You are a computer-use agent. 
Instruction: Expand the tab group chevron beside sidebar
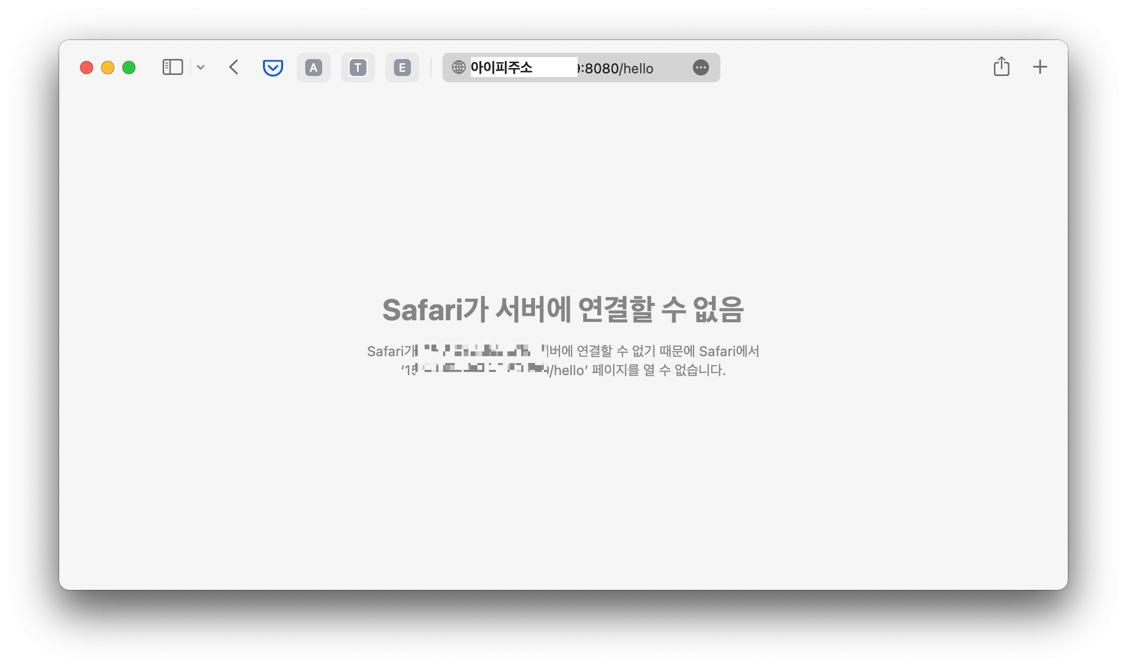(x=201, y=68)
